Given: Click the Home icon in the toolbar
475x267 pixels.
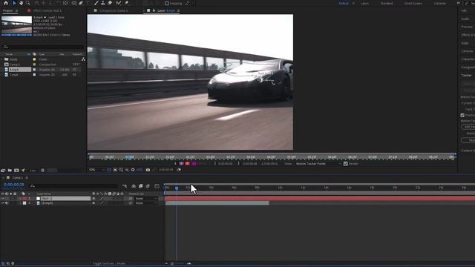Looking at the screenshot, I should [6, 3].
